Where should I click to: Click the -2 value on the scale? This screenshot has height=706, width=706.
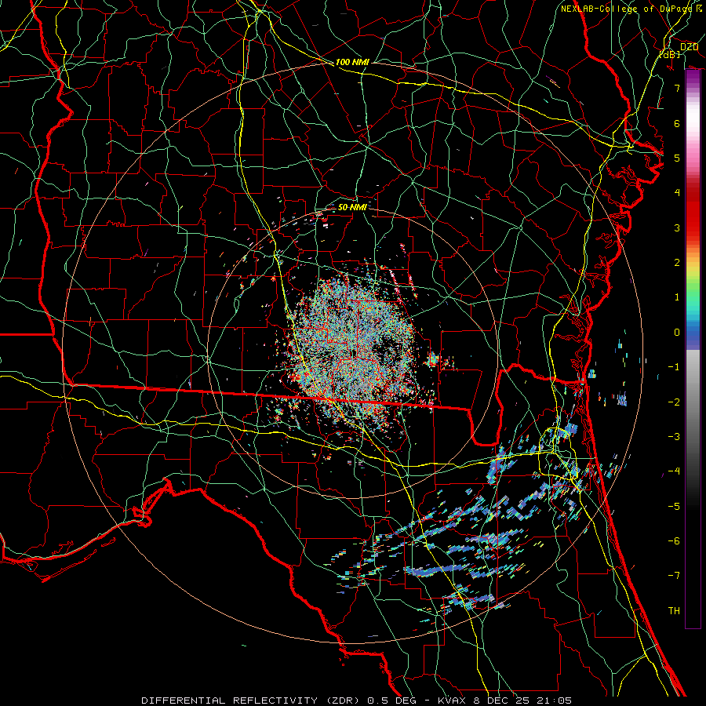click(x=674, y=402)
